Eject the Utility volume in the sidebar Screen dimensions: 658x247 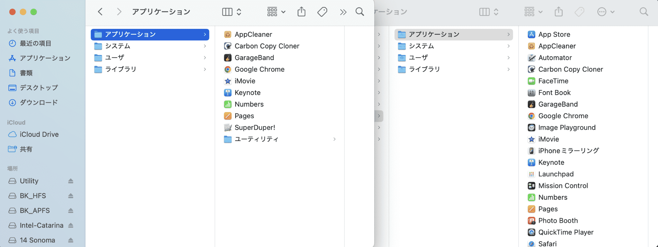tap(71, 181)
